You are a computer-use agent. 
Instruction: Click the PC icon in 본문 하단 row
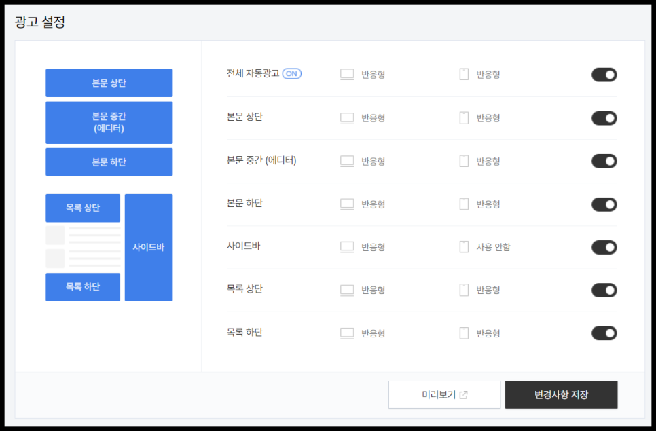347,204
